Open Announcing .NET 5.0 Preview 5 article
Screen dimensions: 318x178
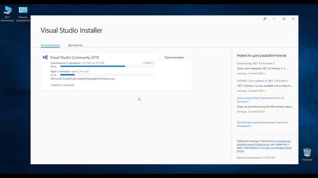coord(255,63)
